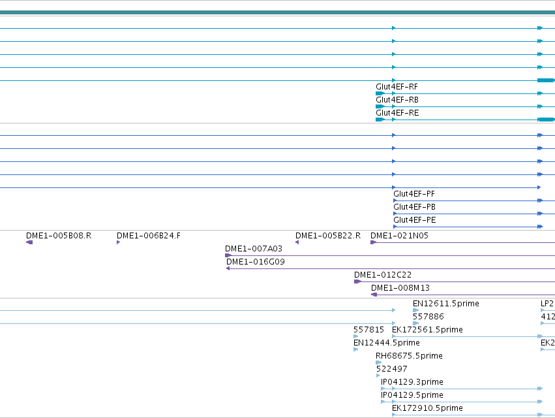The width and height of the screenshot is (555, 418).
Task: Select the Glut4EF-RF transcript label
Action: (x=397, y=87)
